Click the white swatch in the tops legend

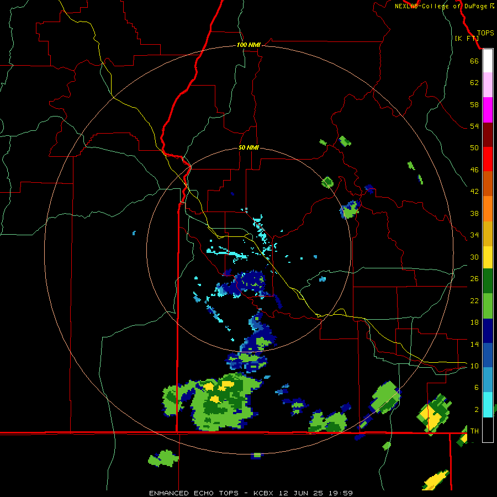click(x=488, y=61)
